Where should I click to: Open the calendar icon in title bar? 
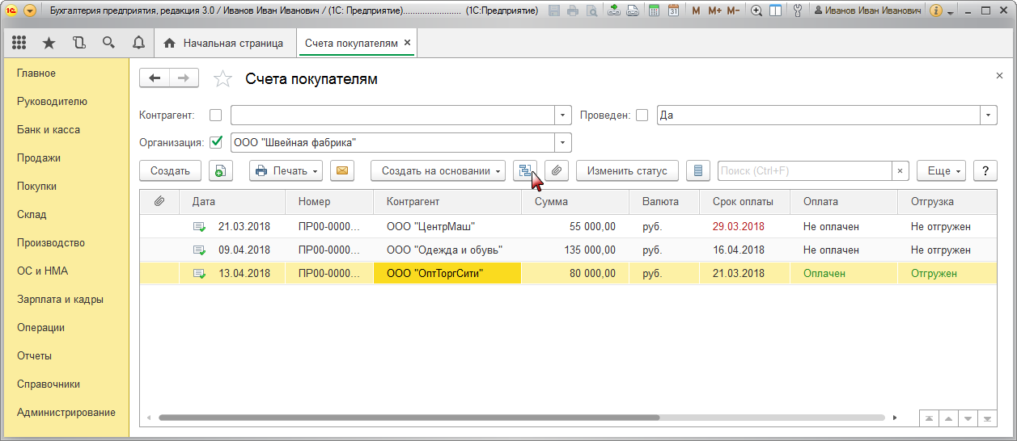point(673,10)
